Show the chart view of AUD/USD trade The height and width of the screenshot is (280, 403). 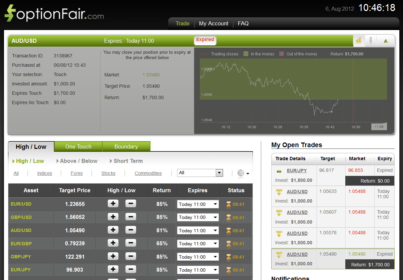pyautogui.click(x=359, y=41)
